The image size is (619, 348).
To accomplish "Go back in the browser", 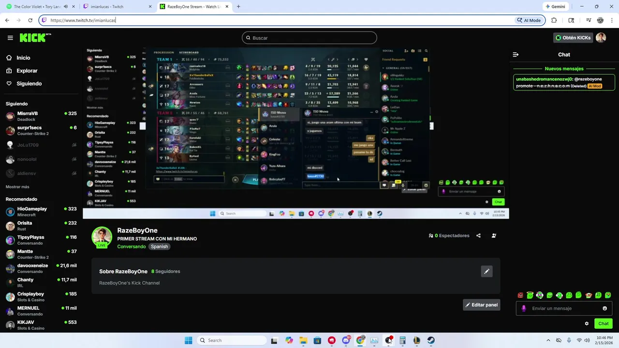I will (7, 20).
